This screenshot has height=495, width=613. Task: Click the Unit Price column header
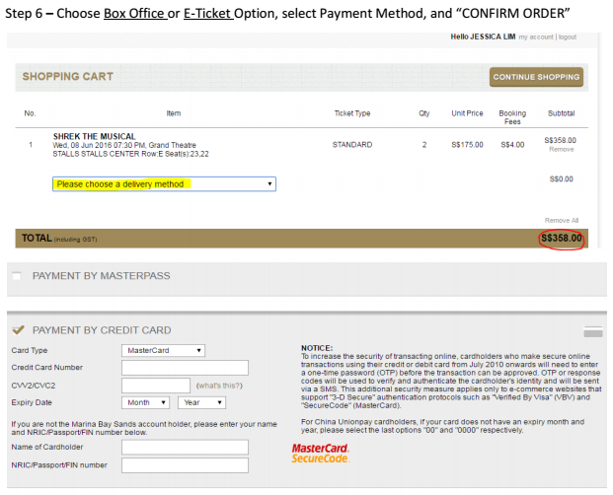point(467,113)
